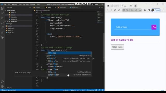Open editor More Actions ellipsis
The image size is (166, 93).
102,7
